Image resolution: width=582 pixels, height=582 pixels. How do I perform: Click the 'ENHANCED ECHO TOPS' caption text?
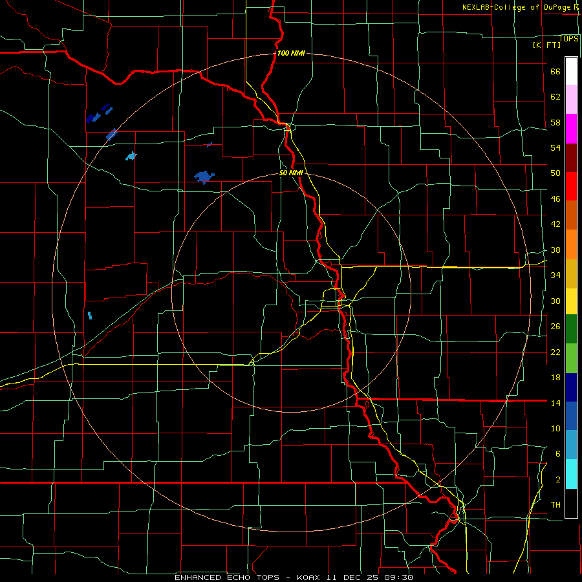click(x=227, y=577)
